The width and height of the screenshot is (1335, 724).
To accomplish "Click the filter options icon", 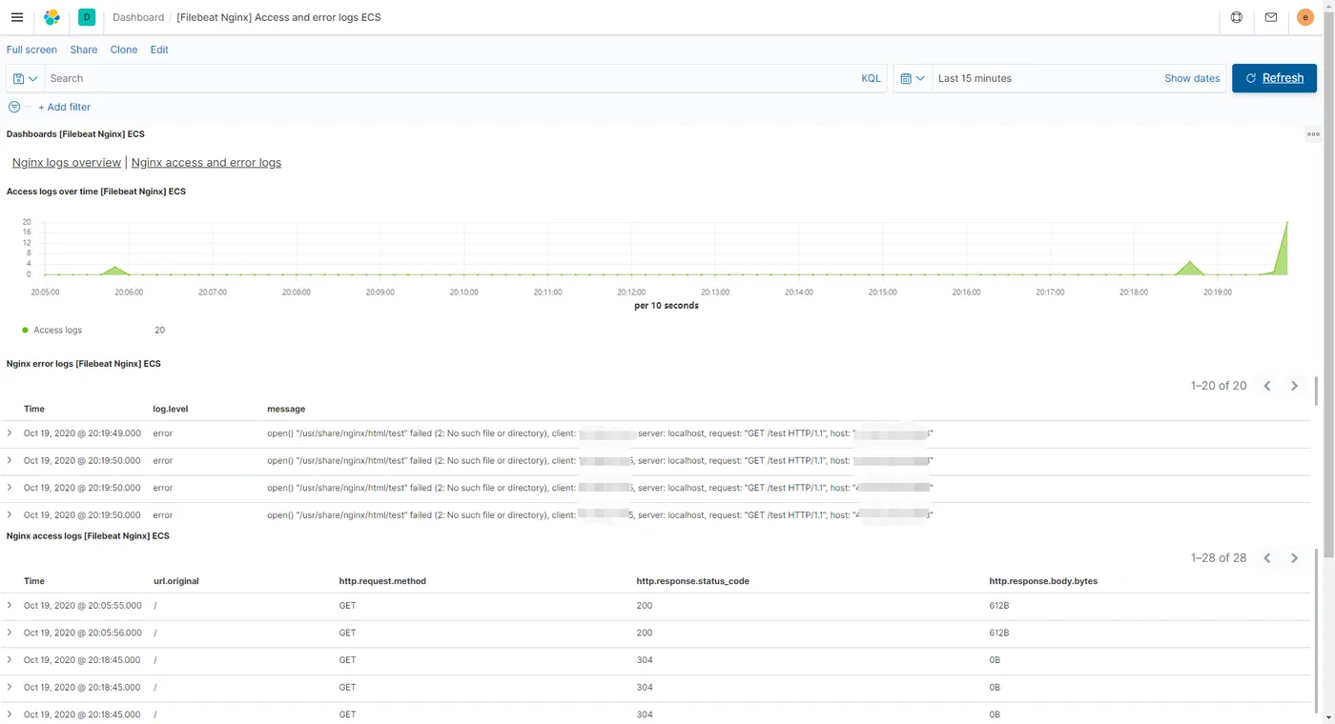I will [x=14, y=107].
